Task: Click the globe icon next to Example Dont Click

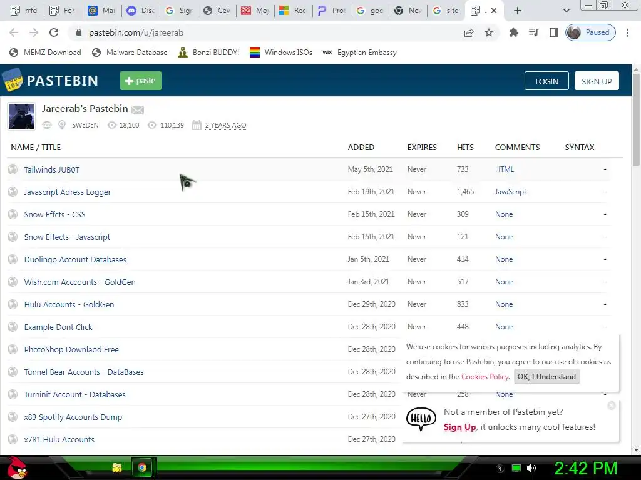Action: 13,326
